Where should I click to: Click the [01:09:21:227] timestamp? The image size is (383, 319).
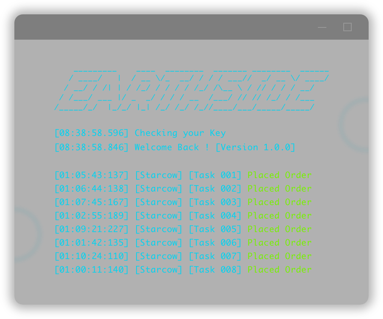[92, 229]
